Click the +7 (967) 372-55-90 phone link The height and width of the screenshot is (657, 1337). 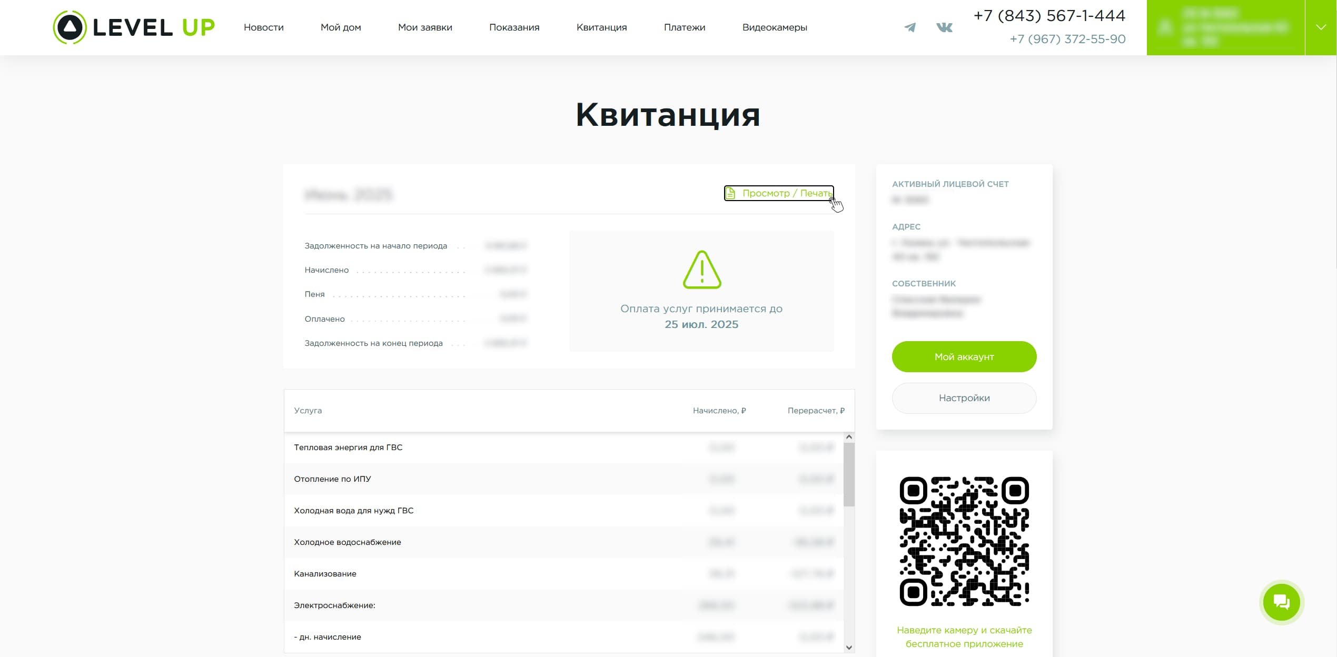click(1067, 39)
